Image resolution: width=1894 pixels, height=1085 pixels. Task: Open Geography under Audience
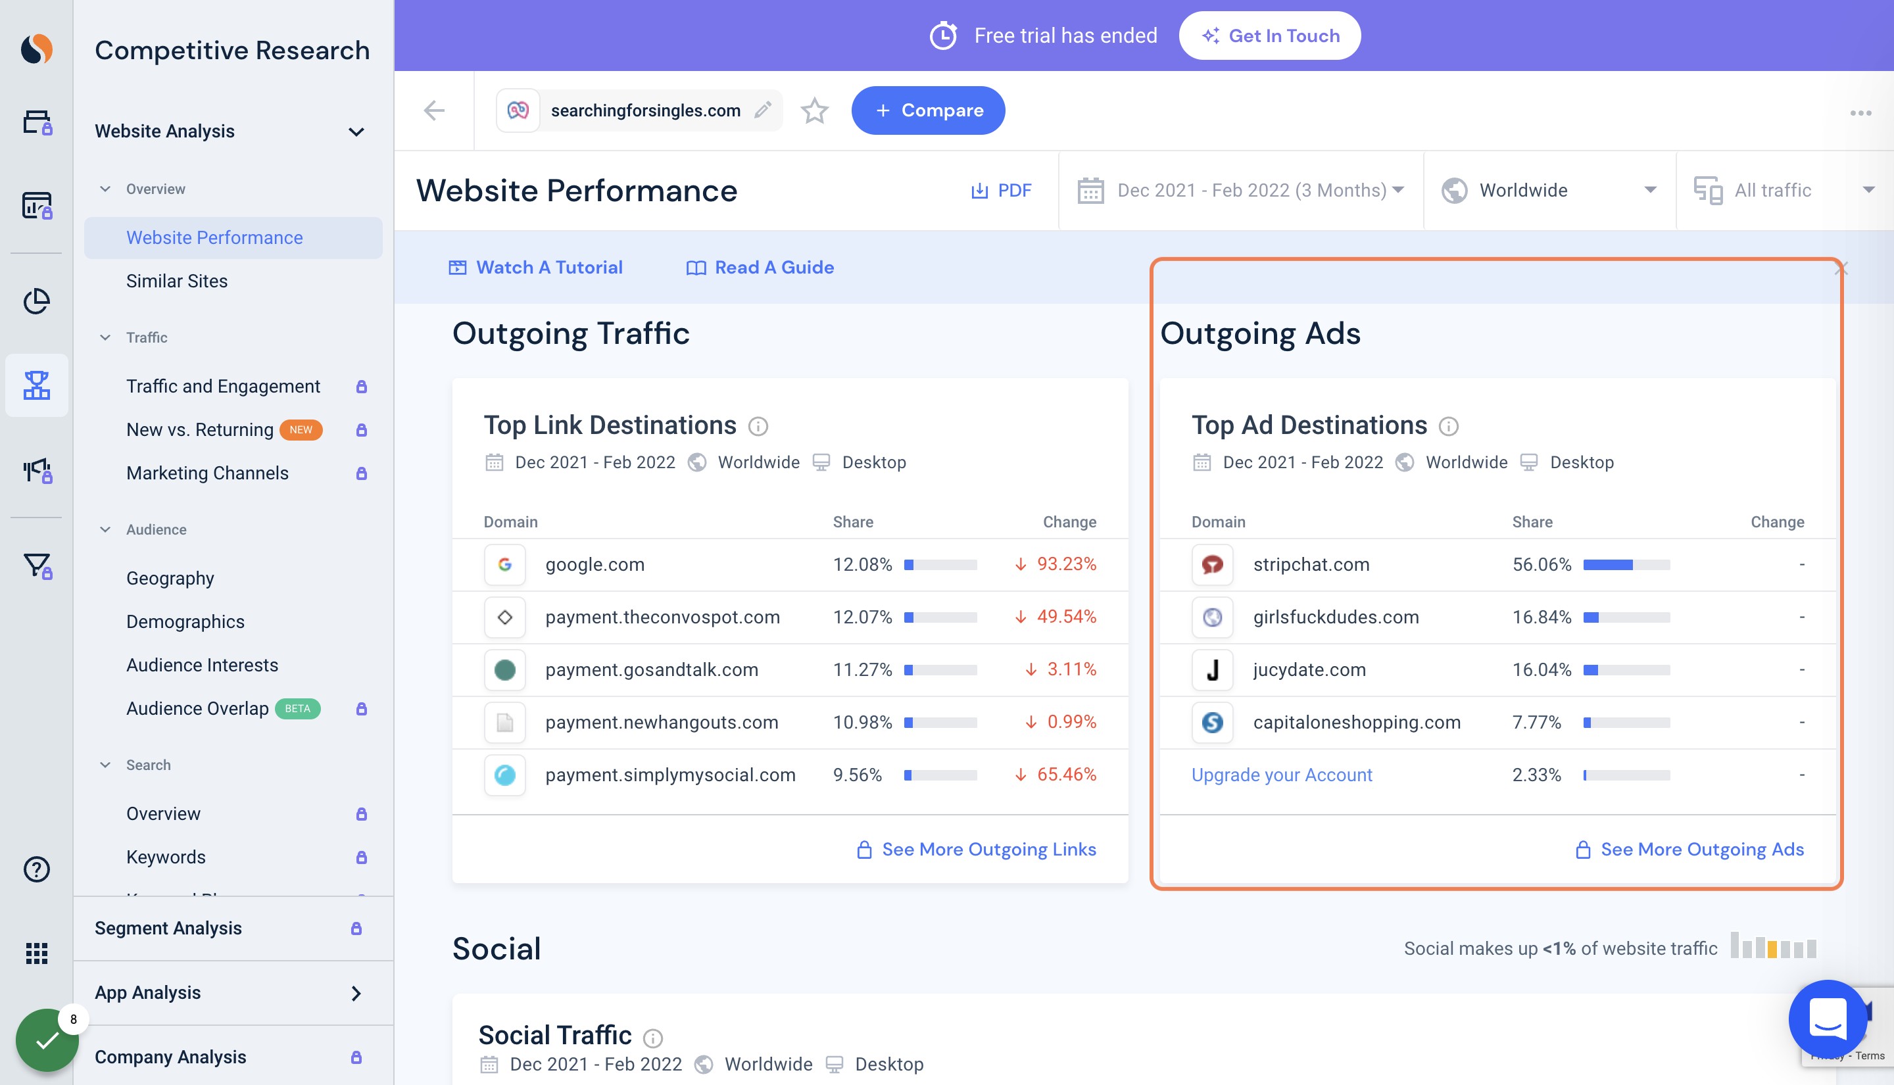pyautogui.click(x=170, y=578)
